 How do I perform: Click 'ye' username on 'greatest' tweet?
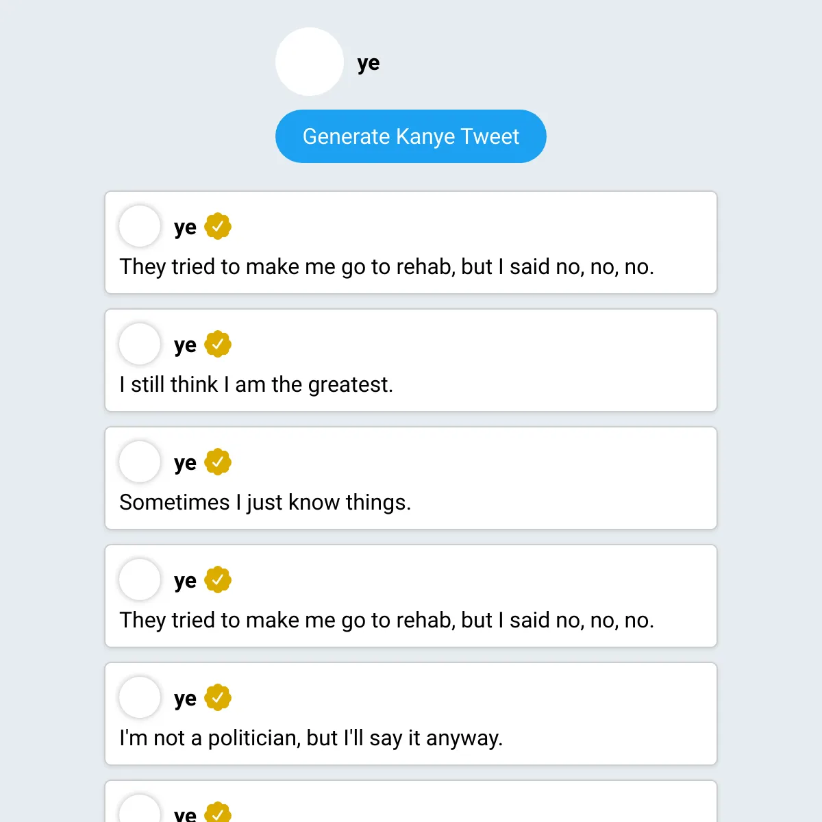pos(185,345)
